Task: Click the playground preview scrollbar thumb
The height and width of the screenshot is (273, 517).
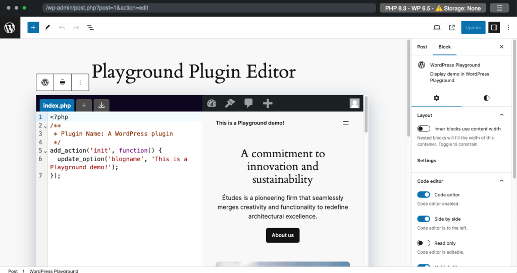Action: pos(366,114)
